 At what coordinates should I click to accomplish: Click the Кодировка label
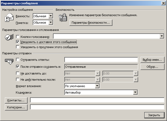[24, 92]
